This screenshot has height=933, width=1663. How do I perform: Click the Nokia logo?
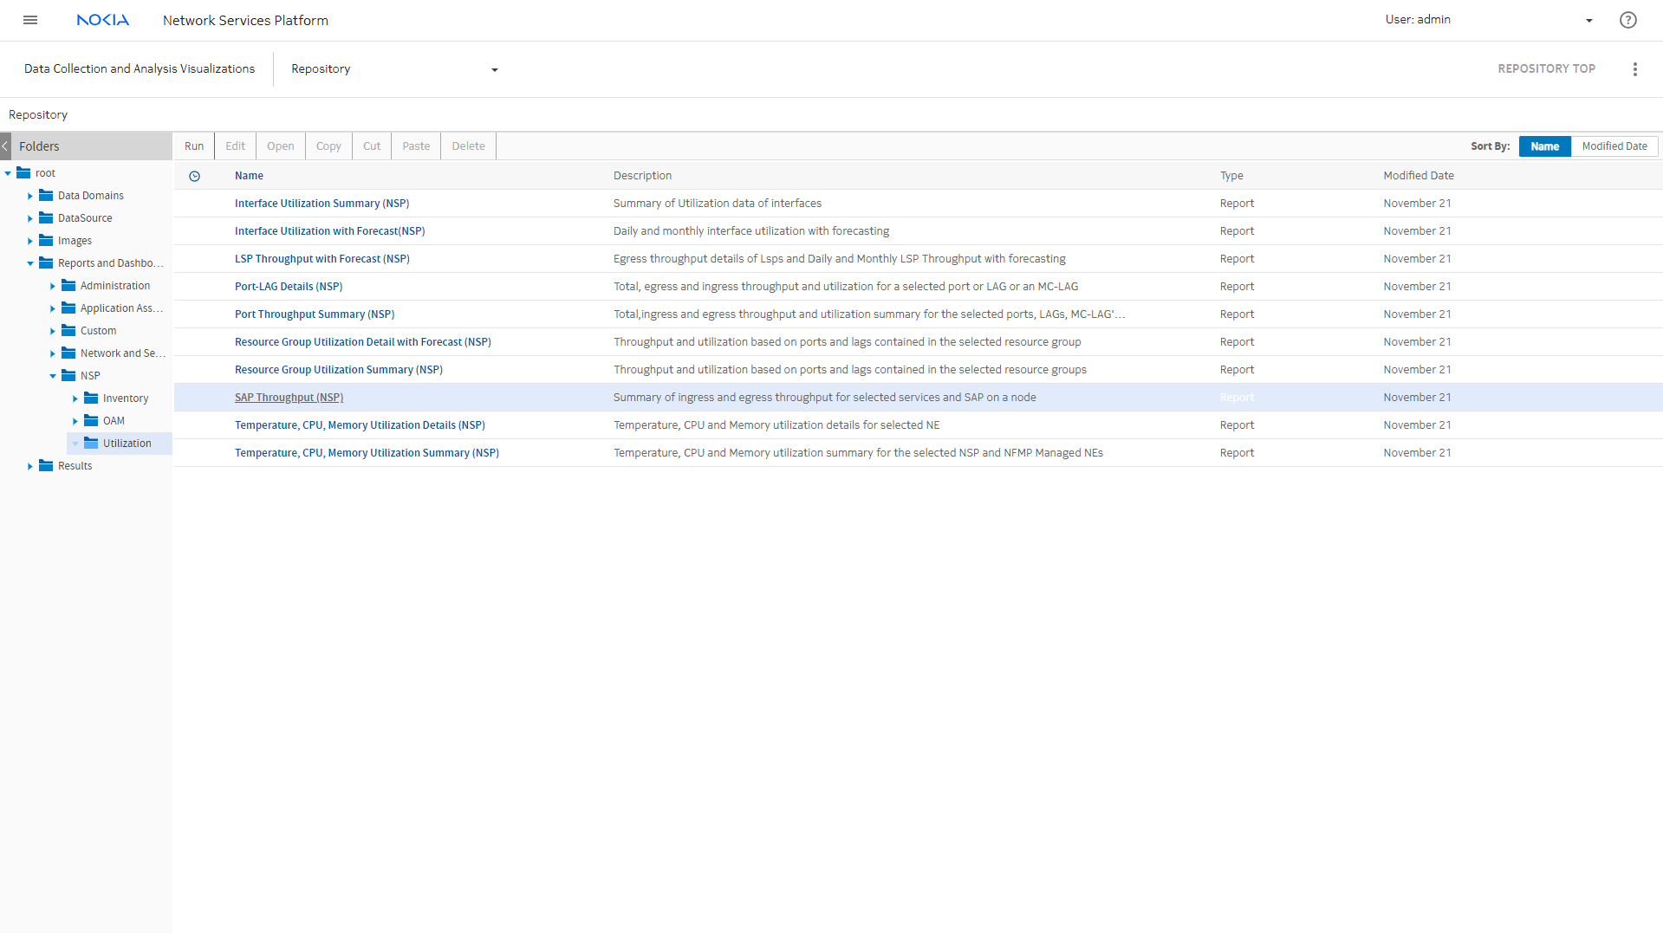tap(102, 20)
